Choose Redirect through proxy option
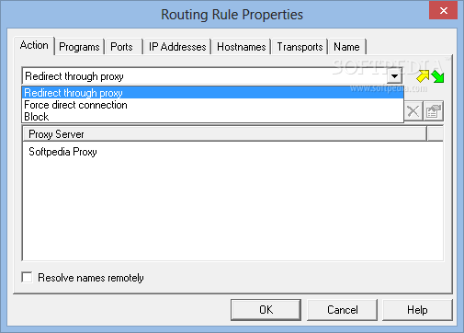Screen dimensions: 464x333 click(x=212, y=93)
